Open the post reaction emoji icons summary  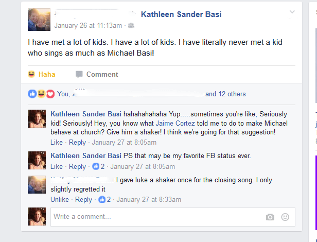pos(41,94)
